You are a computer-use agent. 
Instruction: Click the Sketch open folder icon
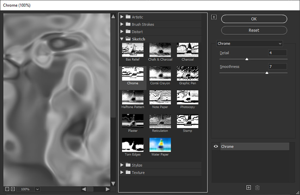click(x=128, y=39)
